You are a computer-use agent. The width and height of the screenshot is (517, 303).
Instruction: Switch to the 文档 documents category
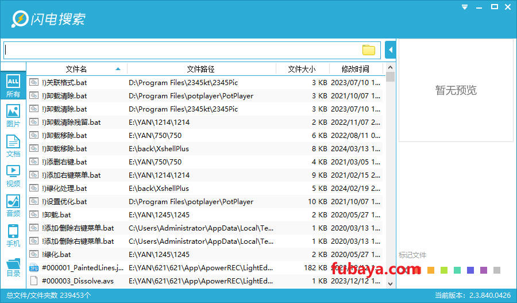pos(13,146)
